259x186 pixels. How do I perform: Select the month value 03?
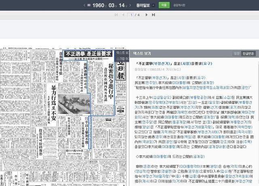(112, 5)
